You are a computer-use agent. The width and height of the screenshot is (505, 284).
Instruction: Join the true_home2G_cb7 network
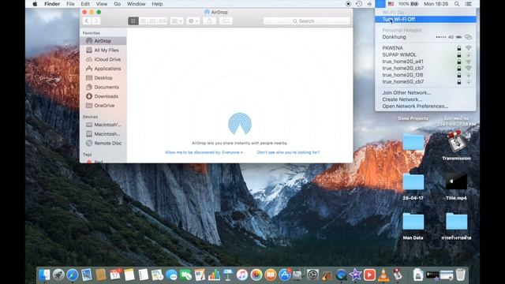point(425,69)
